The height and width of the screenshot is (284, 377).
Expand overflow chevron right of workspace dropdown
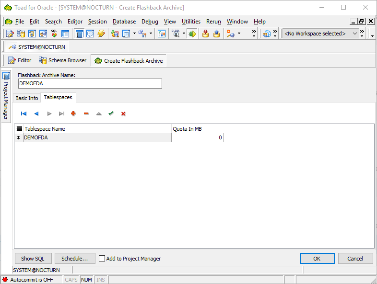[362, 34]
